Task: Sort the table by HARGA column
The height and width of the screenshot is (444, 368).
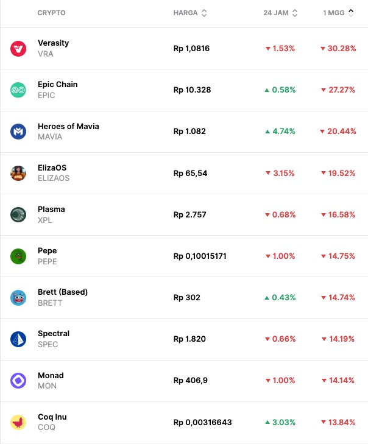Action: point(190,13)
